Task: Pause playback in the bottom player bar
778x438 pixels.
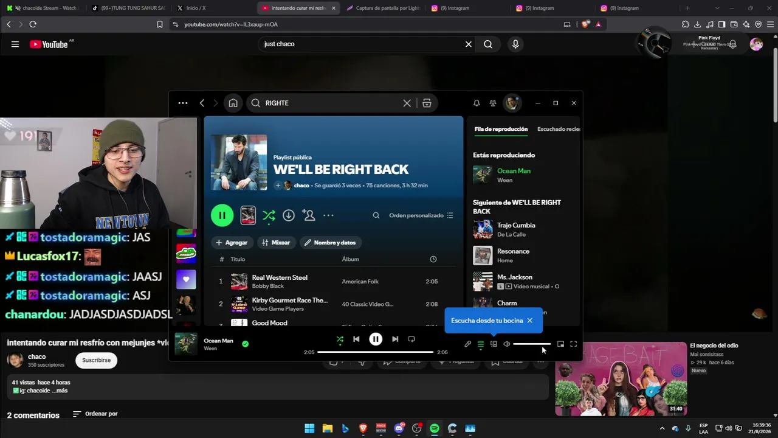Action: click(x=376, y=339)
